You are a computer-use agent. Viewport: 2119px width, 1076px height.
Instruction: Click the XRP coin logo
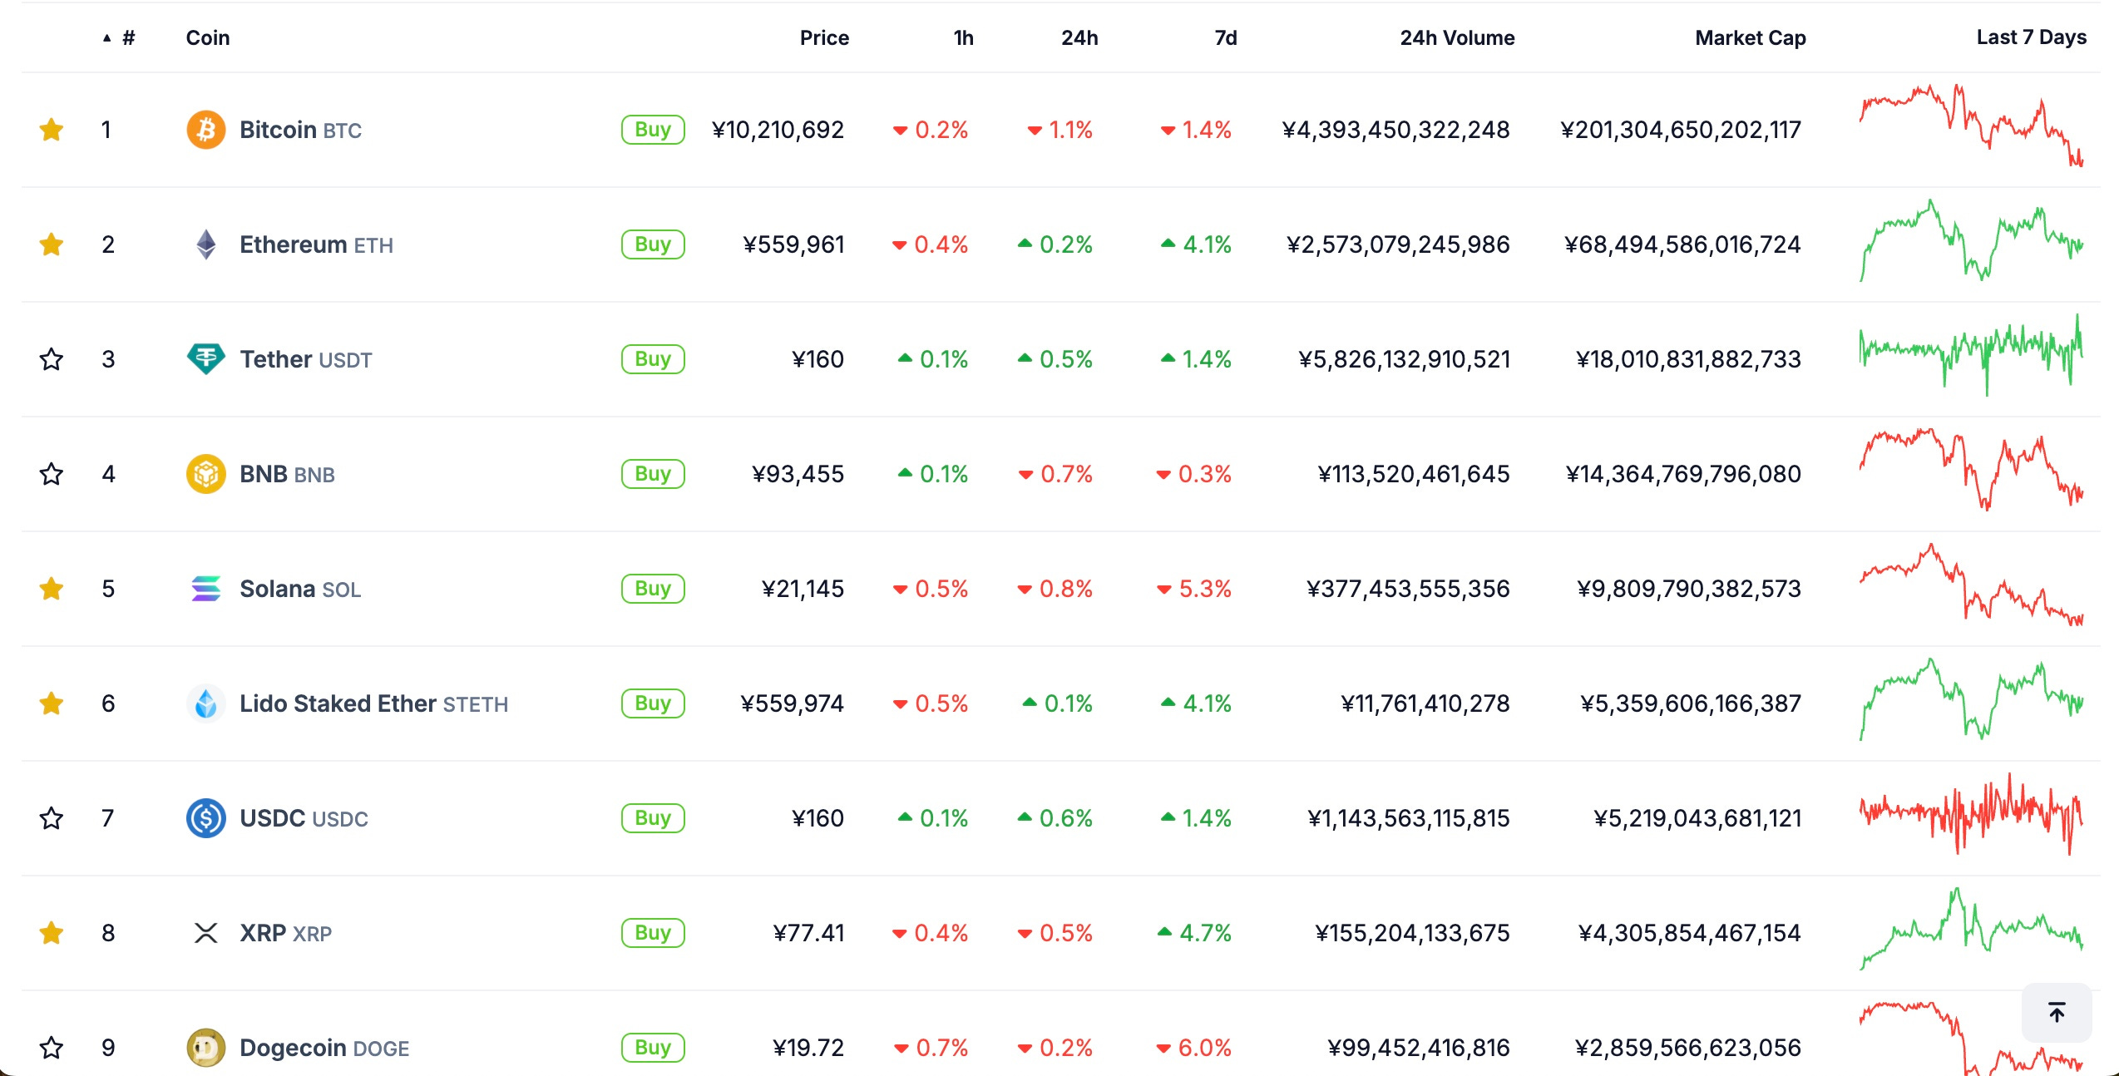click(x=205, y=933)
